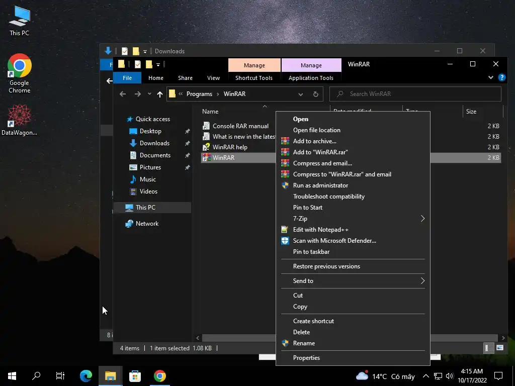Switch to large icons view layout icon
The height and width of the screenshot is (386, 515).
pyautogui.click(x=499, y=348)
